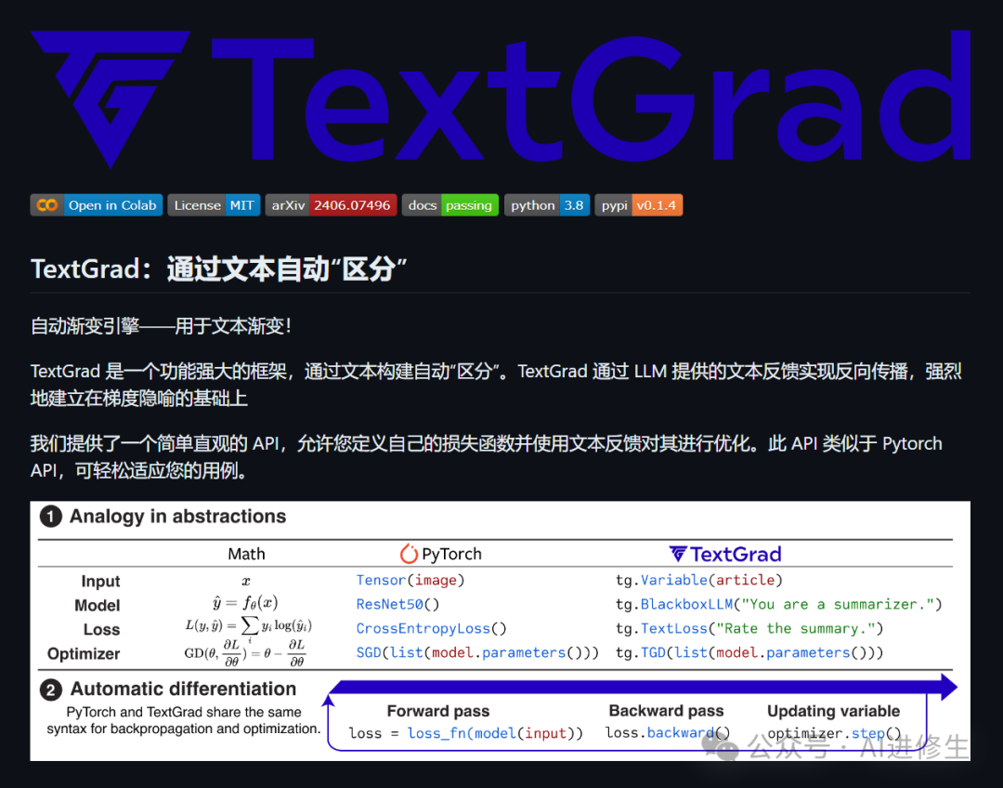Click the paragraph starting 我们提供了一个简单直观的 API
The height and width of the screenshot is (788, 1003).
[486, 457]
